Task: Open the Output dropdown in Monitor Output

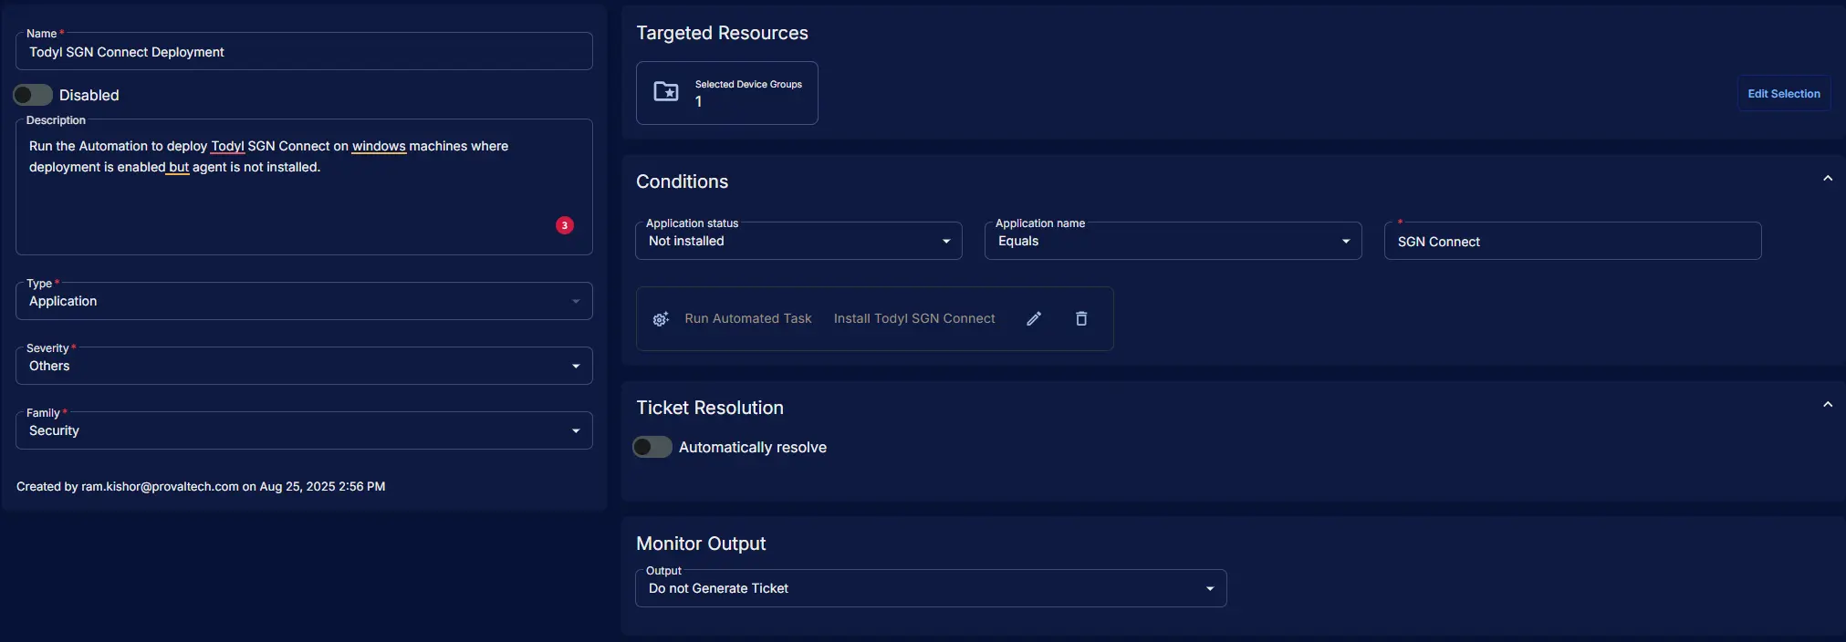Action: (931, 588)
